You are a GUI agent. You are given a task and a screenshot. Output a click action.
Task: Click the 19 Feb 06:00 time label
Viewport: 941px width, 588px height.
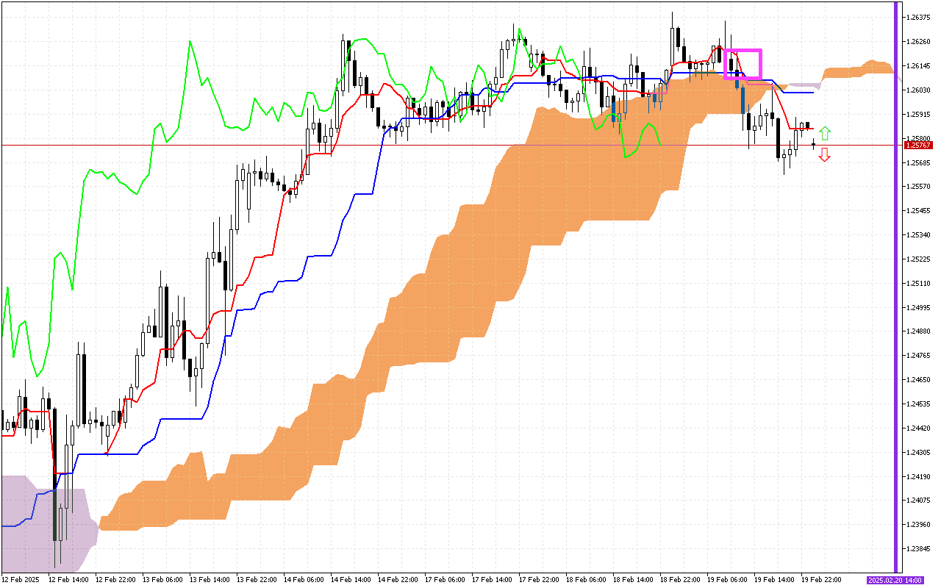pos(727,580)
